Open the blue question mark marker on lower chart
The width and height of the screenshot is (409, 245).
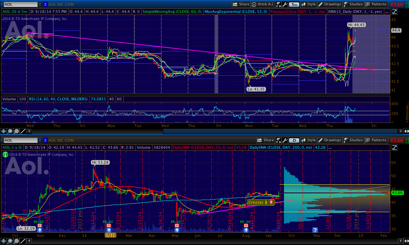[x=315, y=230]
